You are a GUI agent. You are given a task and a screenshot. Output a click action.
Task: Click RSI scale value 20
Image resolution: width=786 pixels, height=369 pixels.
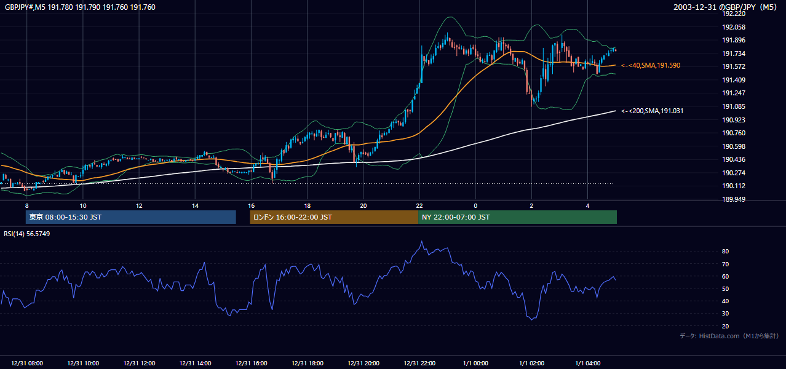click(x=726, y=326)
